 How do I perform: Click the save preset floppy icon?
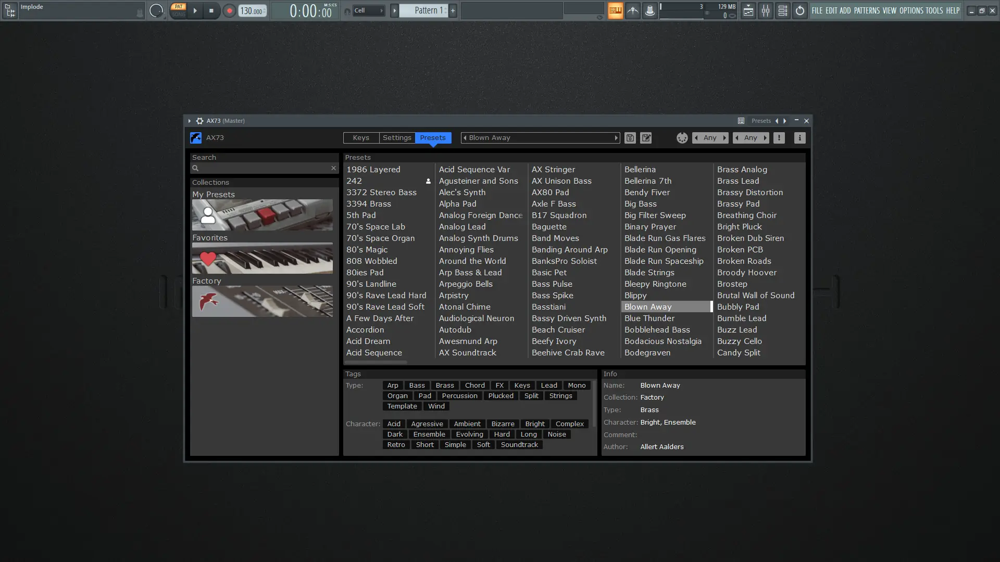coord(630,138)
